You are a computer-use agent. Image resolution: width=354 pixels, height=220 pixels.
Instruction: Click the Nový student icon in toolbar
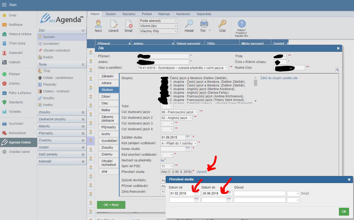point(98,24)
